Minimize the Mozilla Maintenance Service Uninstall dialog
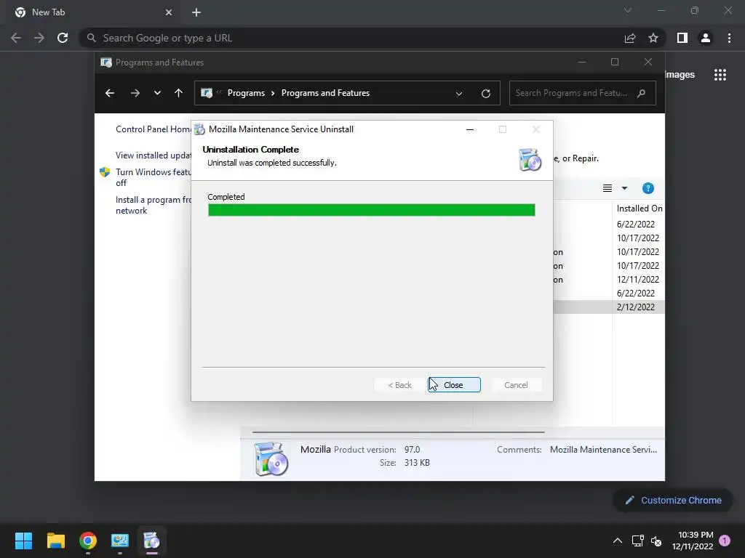 [470, 129]
